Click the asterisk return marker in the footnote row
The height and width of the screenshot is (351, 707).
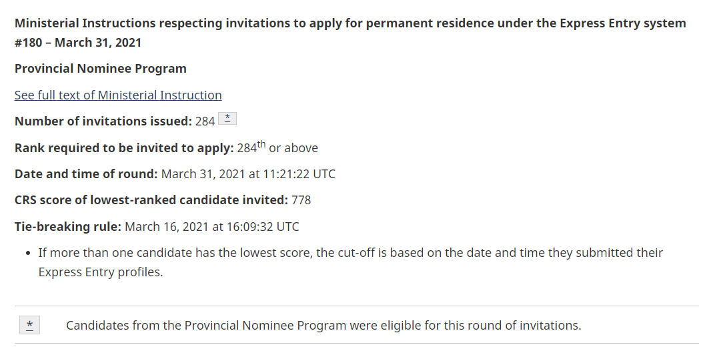(29, 325)
